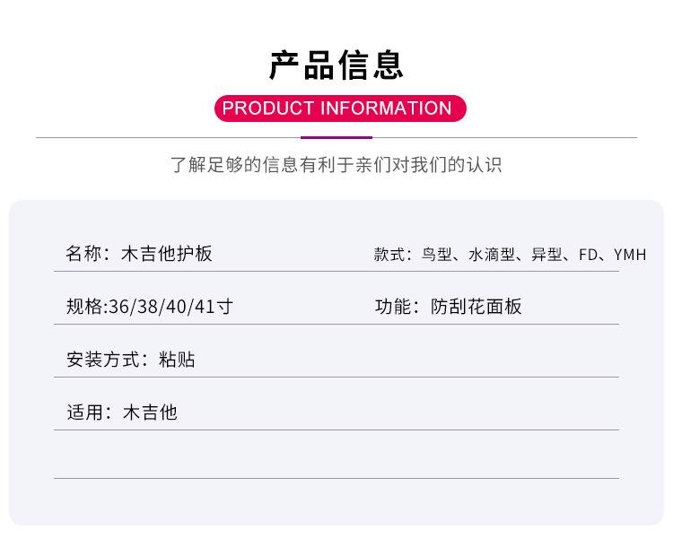
Task: Click the 异型 style option
Action: (x=546, y=255)
